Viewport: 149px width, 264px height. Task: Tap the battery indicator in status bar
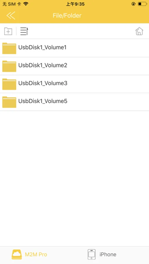click(x=142, y=4)
